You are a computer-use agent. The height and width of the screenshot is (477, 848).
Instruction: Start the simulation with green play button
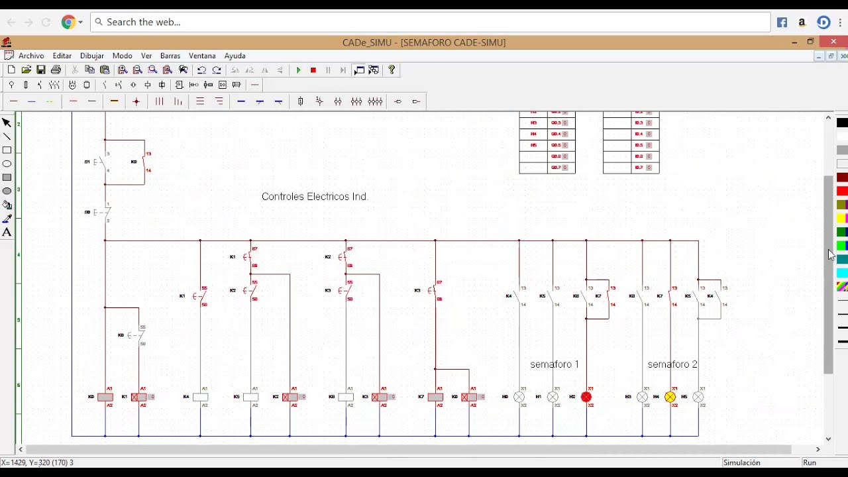click(298, 70)
